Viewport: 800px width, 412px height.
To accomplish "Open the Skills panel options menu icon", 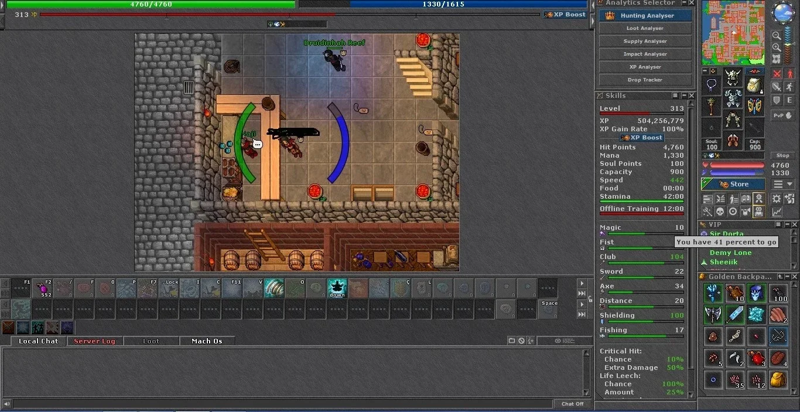I will 675,95.
